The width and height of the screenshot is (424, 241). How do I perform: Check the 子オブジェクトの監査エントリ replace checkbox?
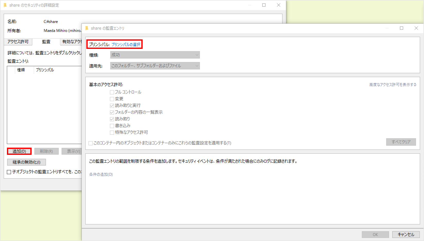pos(9,172)
